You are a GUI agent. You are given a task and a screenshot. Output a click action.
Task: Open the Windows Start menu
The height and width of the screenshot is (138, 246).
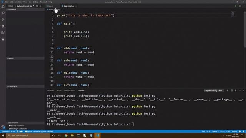[x=3, y=135]
